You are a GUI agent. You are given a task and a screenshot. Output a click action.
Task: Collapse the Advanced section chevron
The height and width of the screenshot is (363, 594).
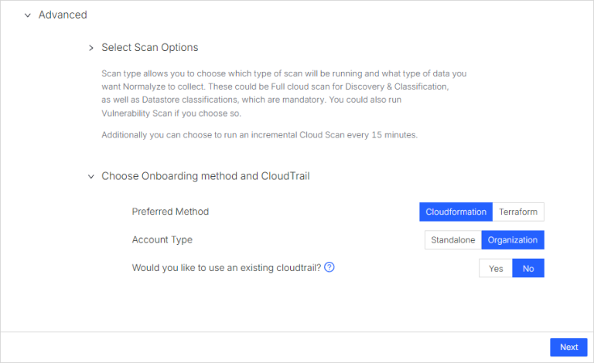28,15
